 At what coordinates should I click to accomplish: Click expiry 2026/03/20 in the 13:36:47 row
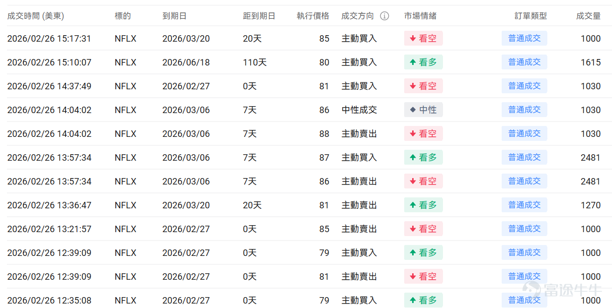point(186,205)
